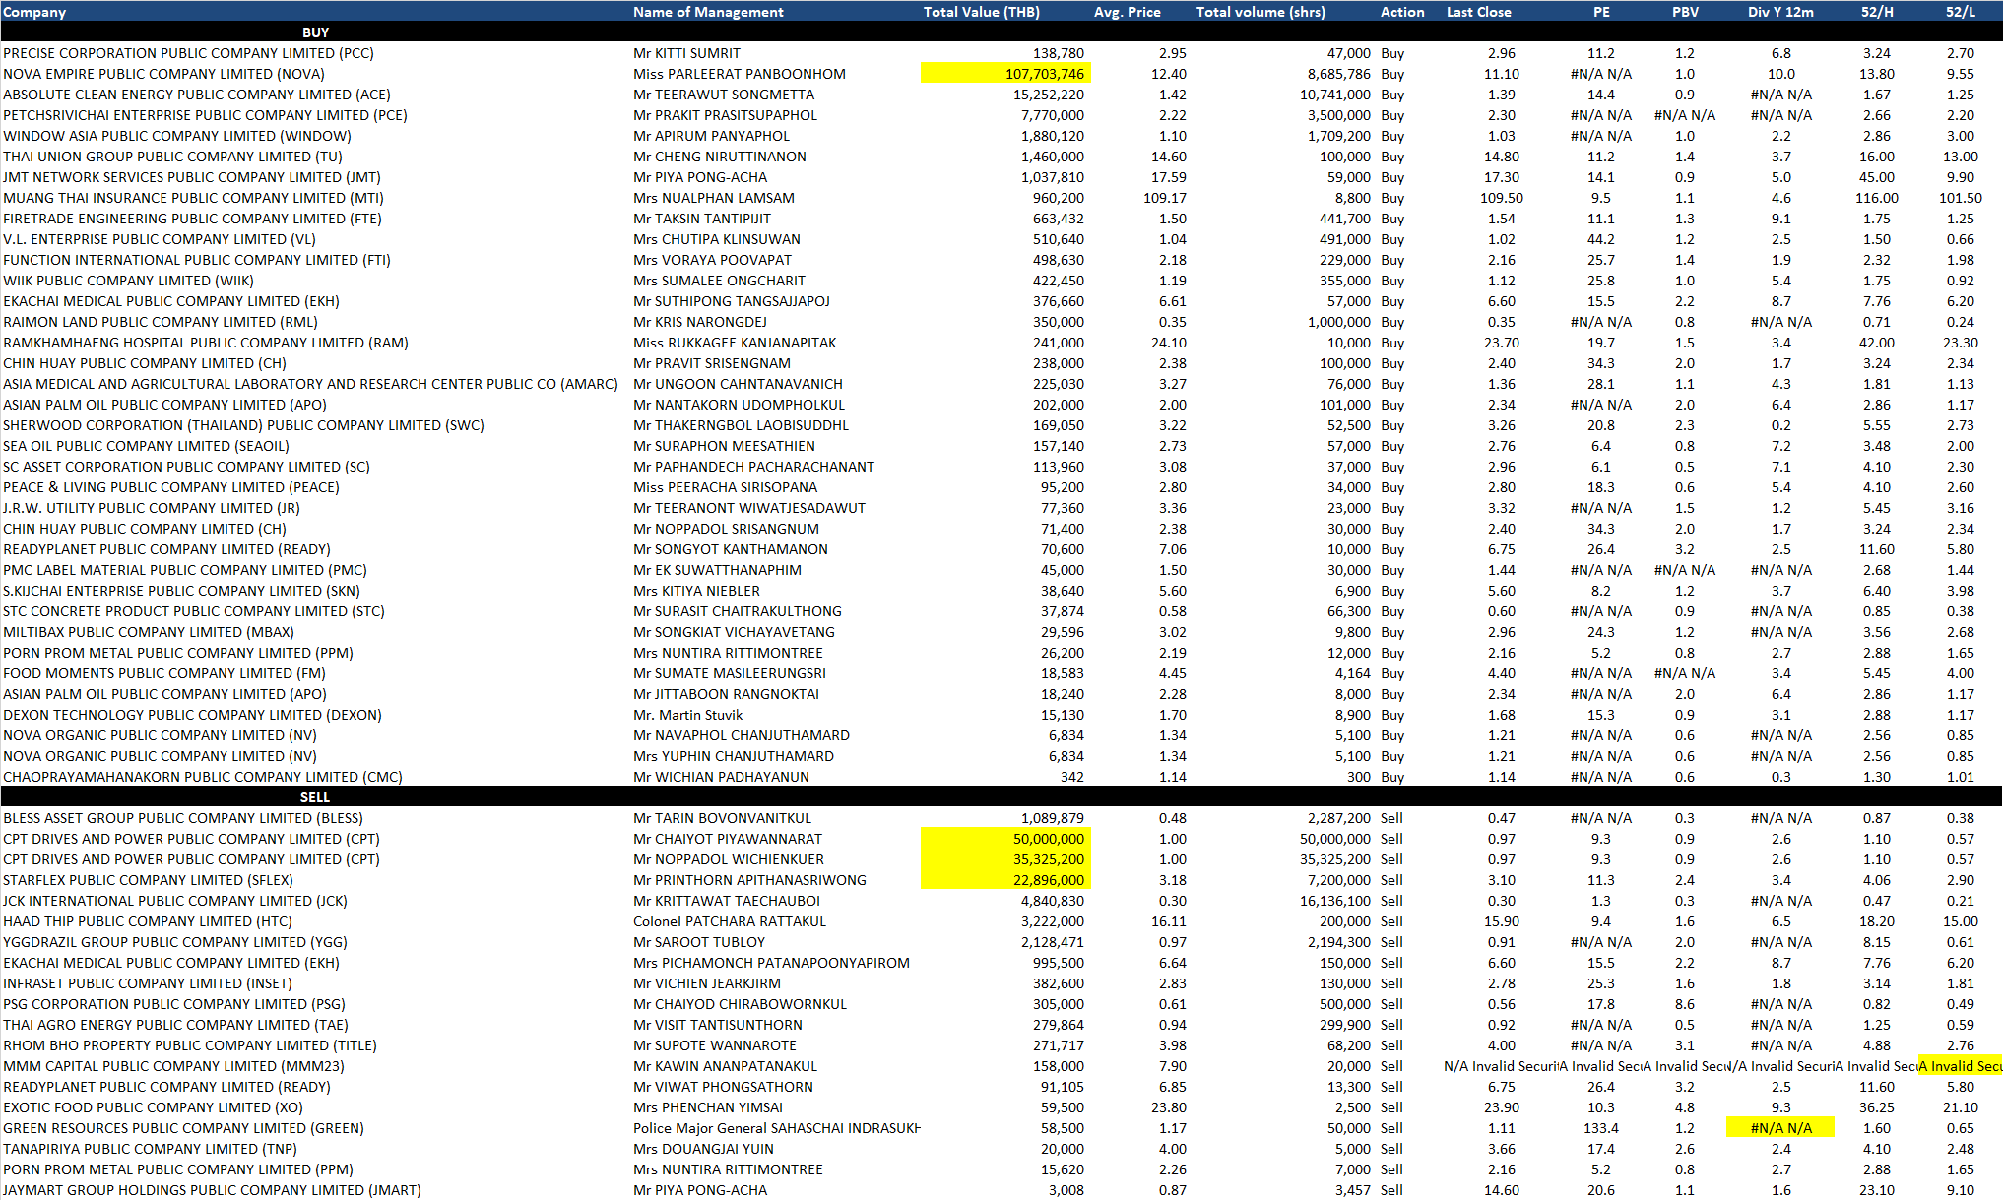Select the BUY section header row

(x=315, y=32)
